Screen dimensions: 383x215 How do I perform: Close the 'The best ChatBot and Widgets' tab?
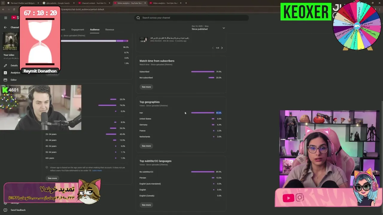38,3
